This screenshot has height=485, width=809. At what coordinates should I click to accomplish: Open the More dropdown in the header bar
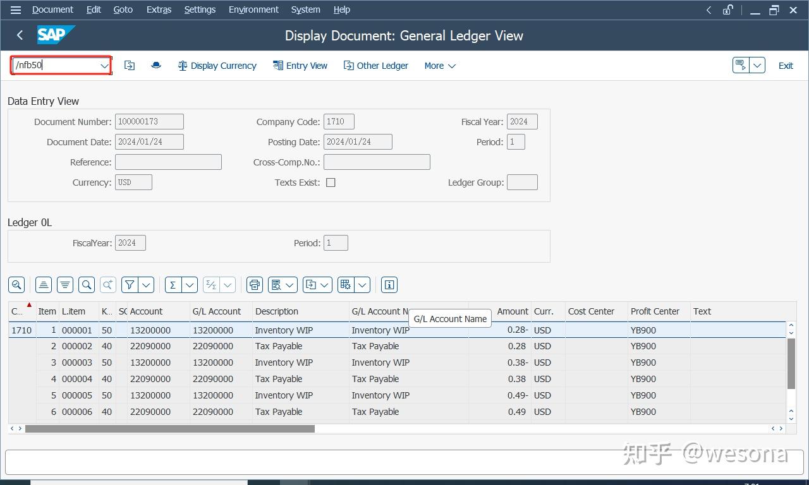coord(440,66)
